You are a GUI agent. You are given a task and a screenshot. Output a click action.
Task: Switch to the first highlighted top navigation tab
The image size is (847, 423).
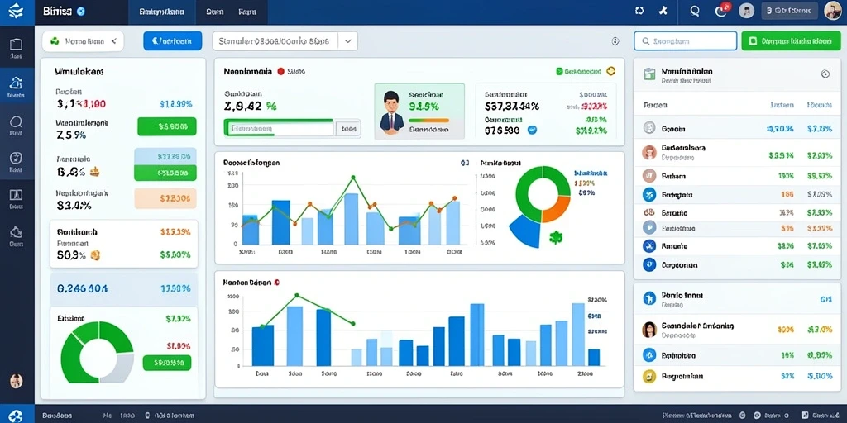(x=161, y=12)
